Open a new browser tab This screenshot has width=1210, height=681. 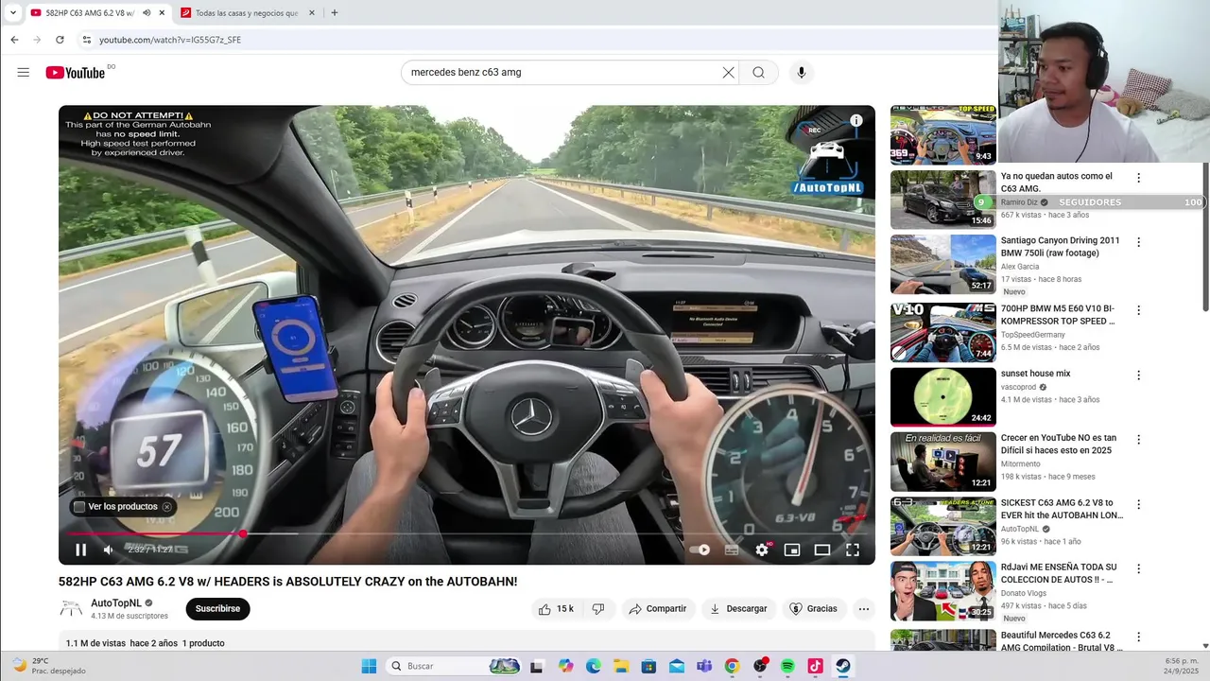tap(334, 13)
